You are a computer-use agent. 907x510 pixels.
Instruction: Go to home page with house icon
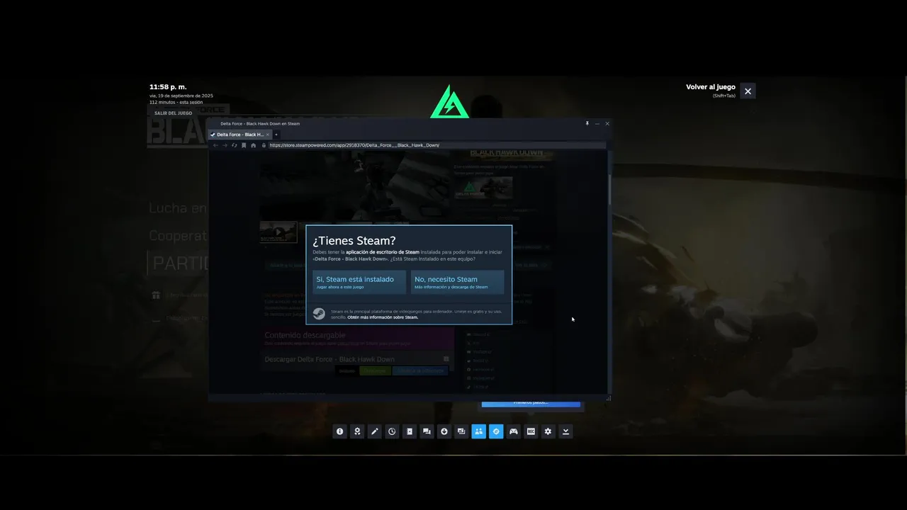tap(254, 145)
